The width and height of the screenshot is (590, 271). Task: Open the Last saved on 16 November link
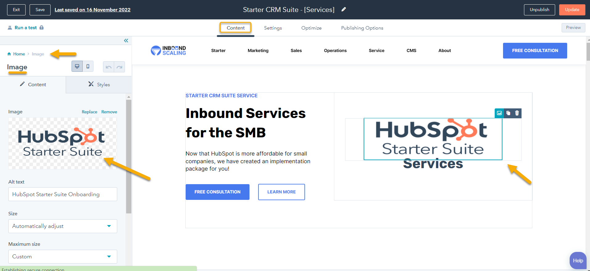[93, 10]
